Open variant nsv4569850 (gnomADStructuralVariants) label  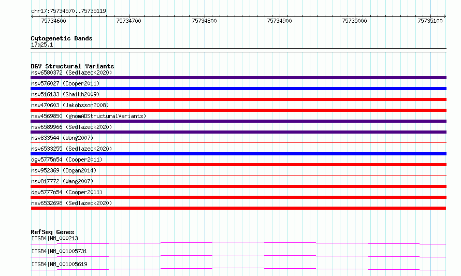89,116
